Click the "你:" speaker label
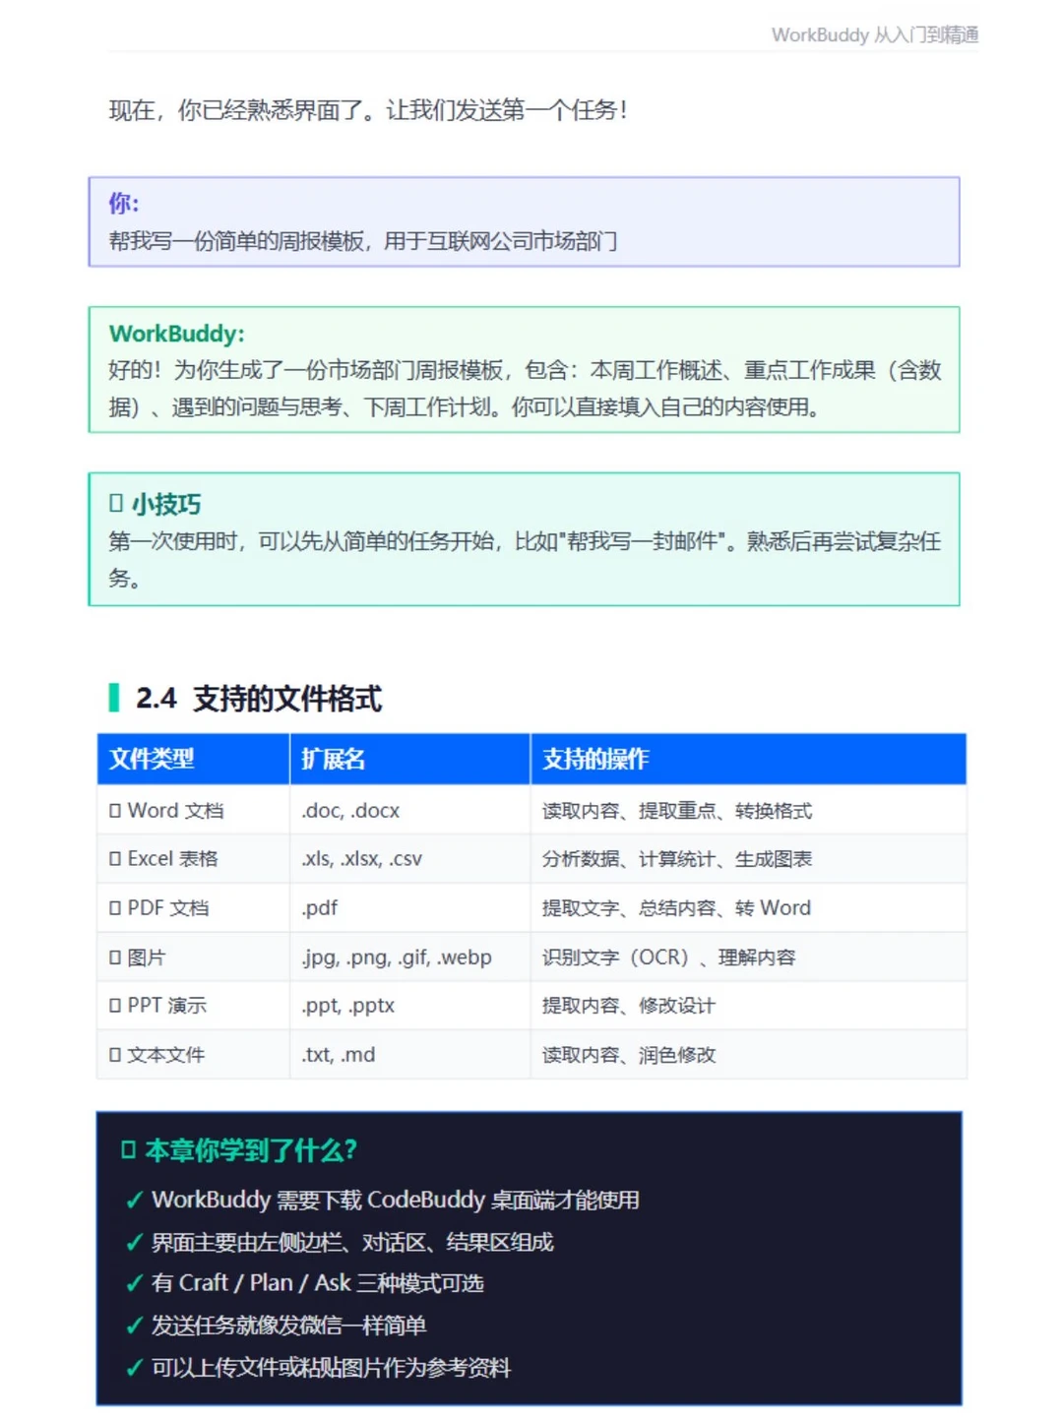Viewport: 1063px width, 1420px height. (x=124, y=204)
